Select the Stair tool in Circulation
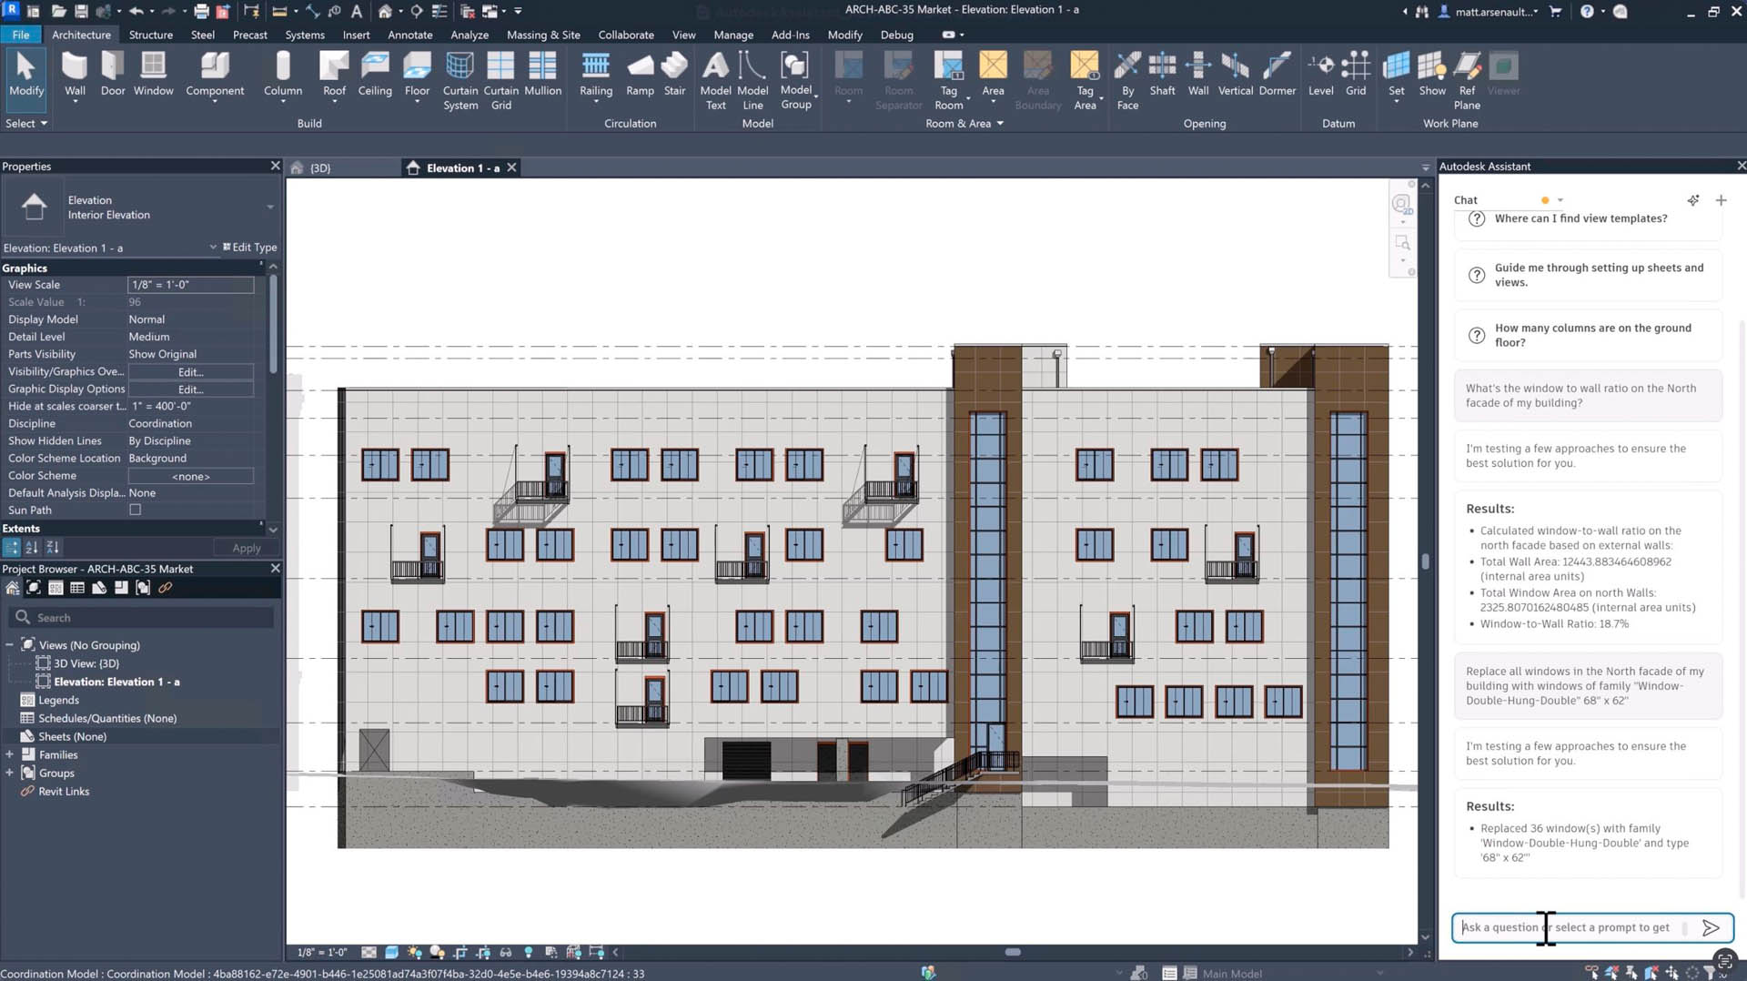Image resolution: width=1747 pixels, height=981 pixels. (674, 71)
